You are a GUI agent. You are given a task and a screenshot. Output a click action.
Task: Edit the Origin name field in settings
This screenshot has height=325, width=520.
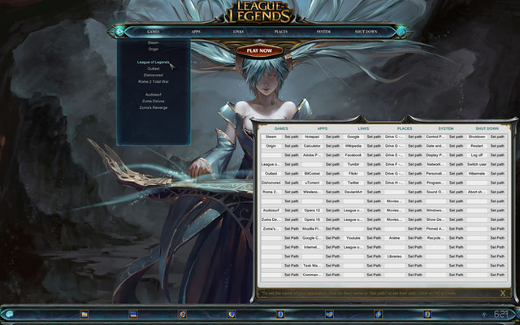[271, 146]
